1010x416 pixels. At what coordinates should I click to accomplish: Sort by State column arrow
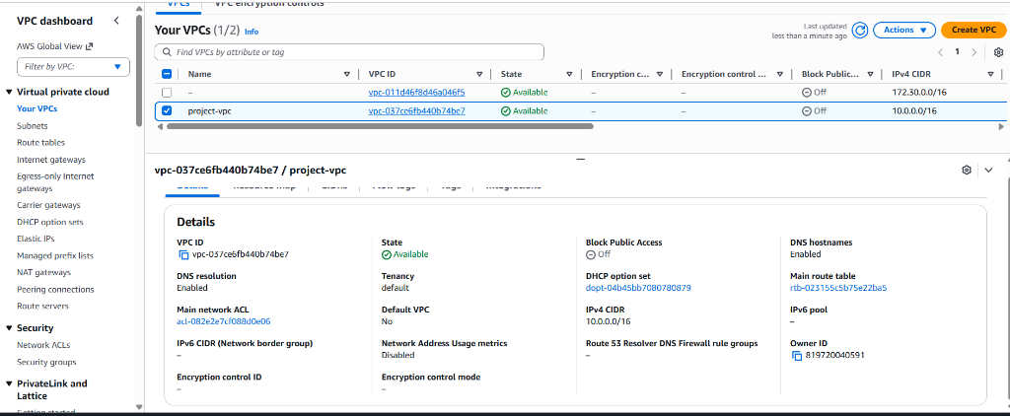[569, 74]
